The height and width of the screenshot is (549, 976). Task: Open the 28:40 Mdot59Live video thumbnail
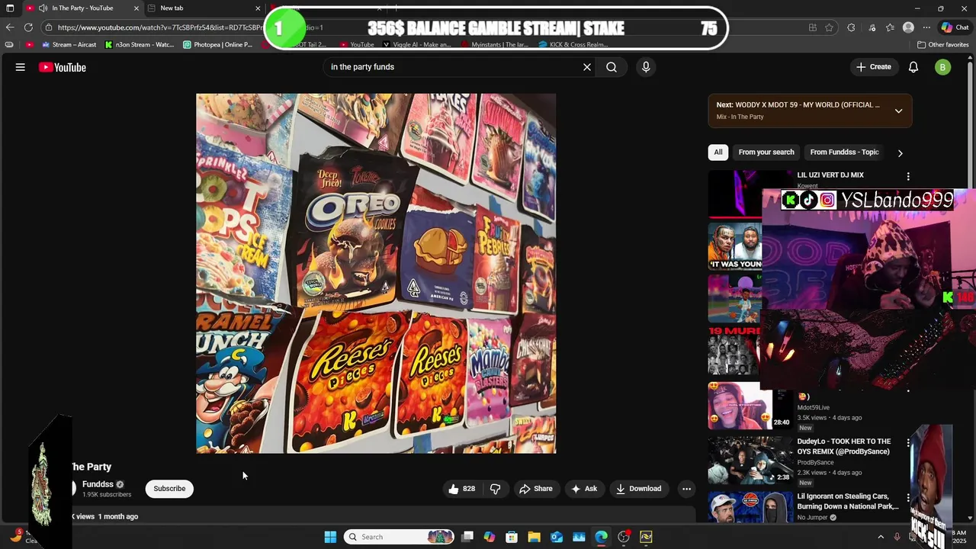pos(750,406)
